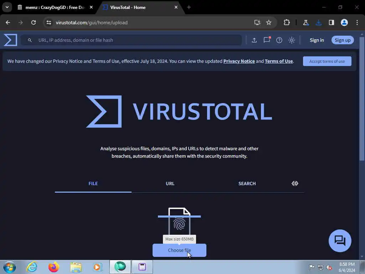
Task: Toggle the browser side panel
Action: (x=331, y=22)
